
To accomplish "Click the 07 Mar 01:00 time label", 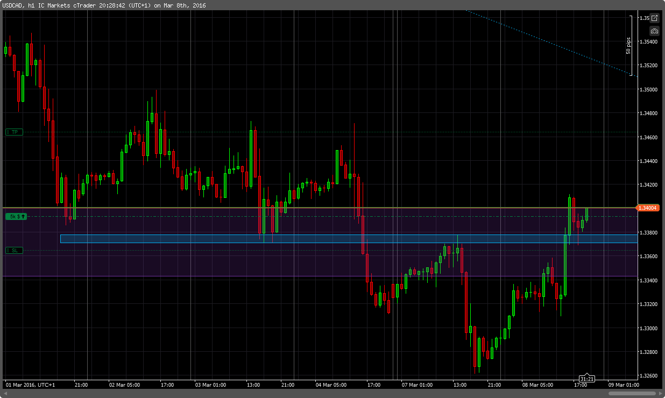I will pyautogui.click(x=418, y=385).
